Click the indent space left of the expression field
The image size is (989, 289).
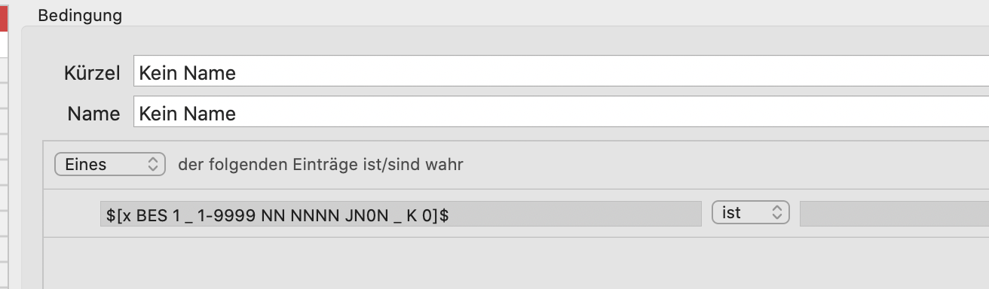point(72,214)
